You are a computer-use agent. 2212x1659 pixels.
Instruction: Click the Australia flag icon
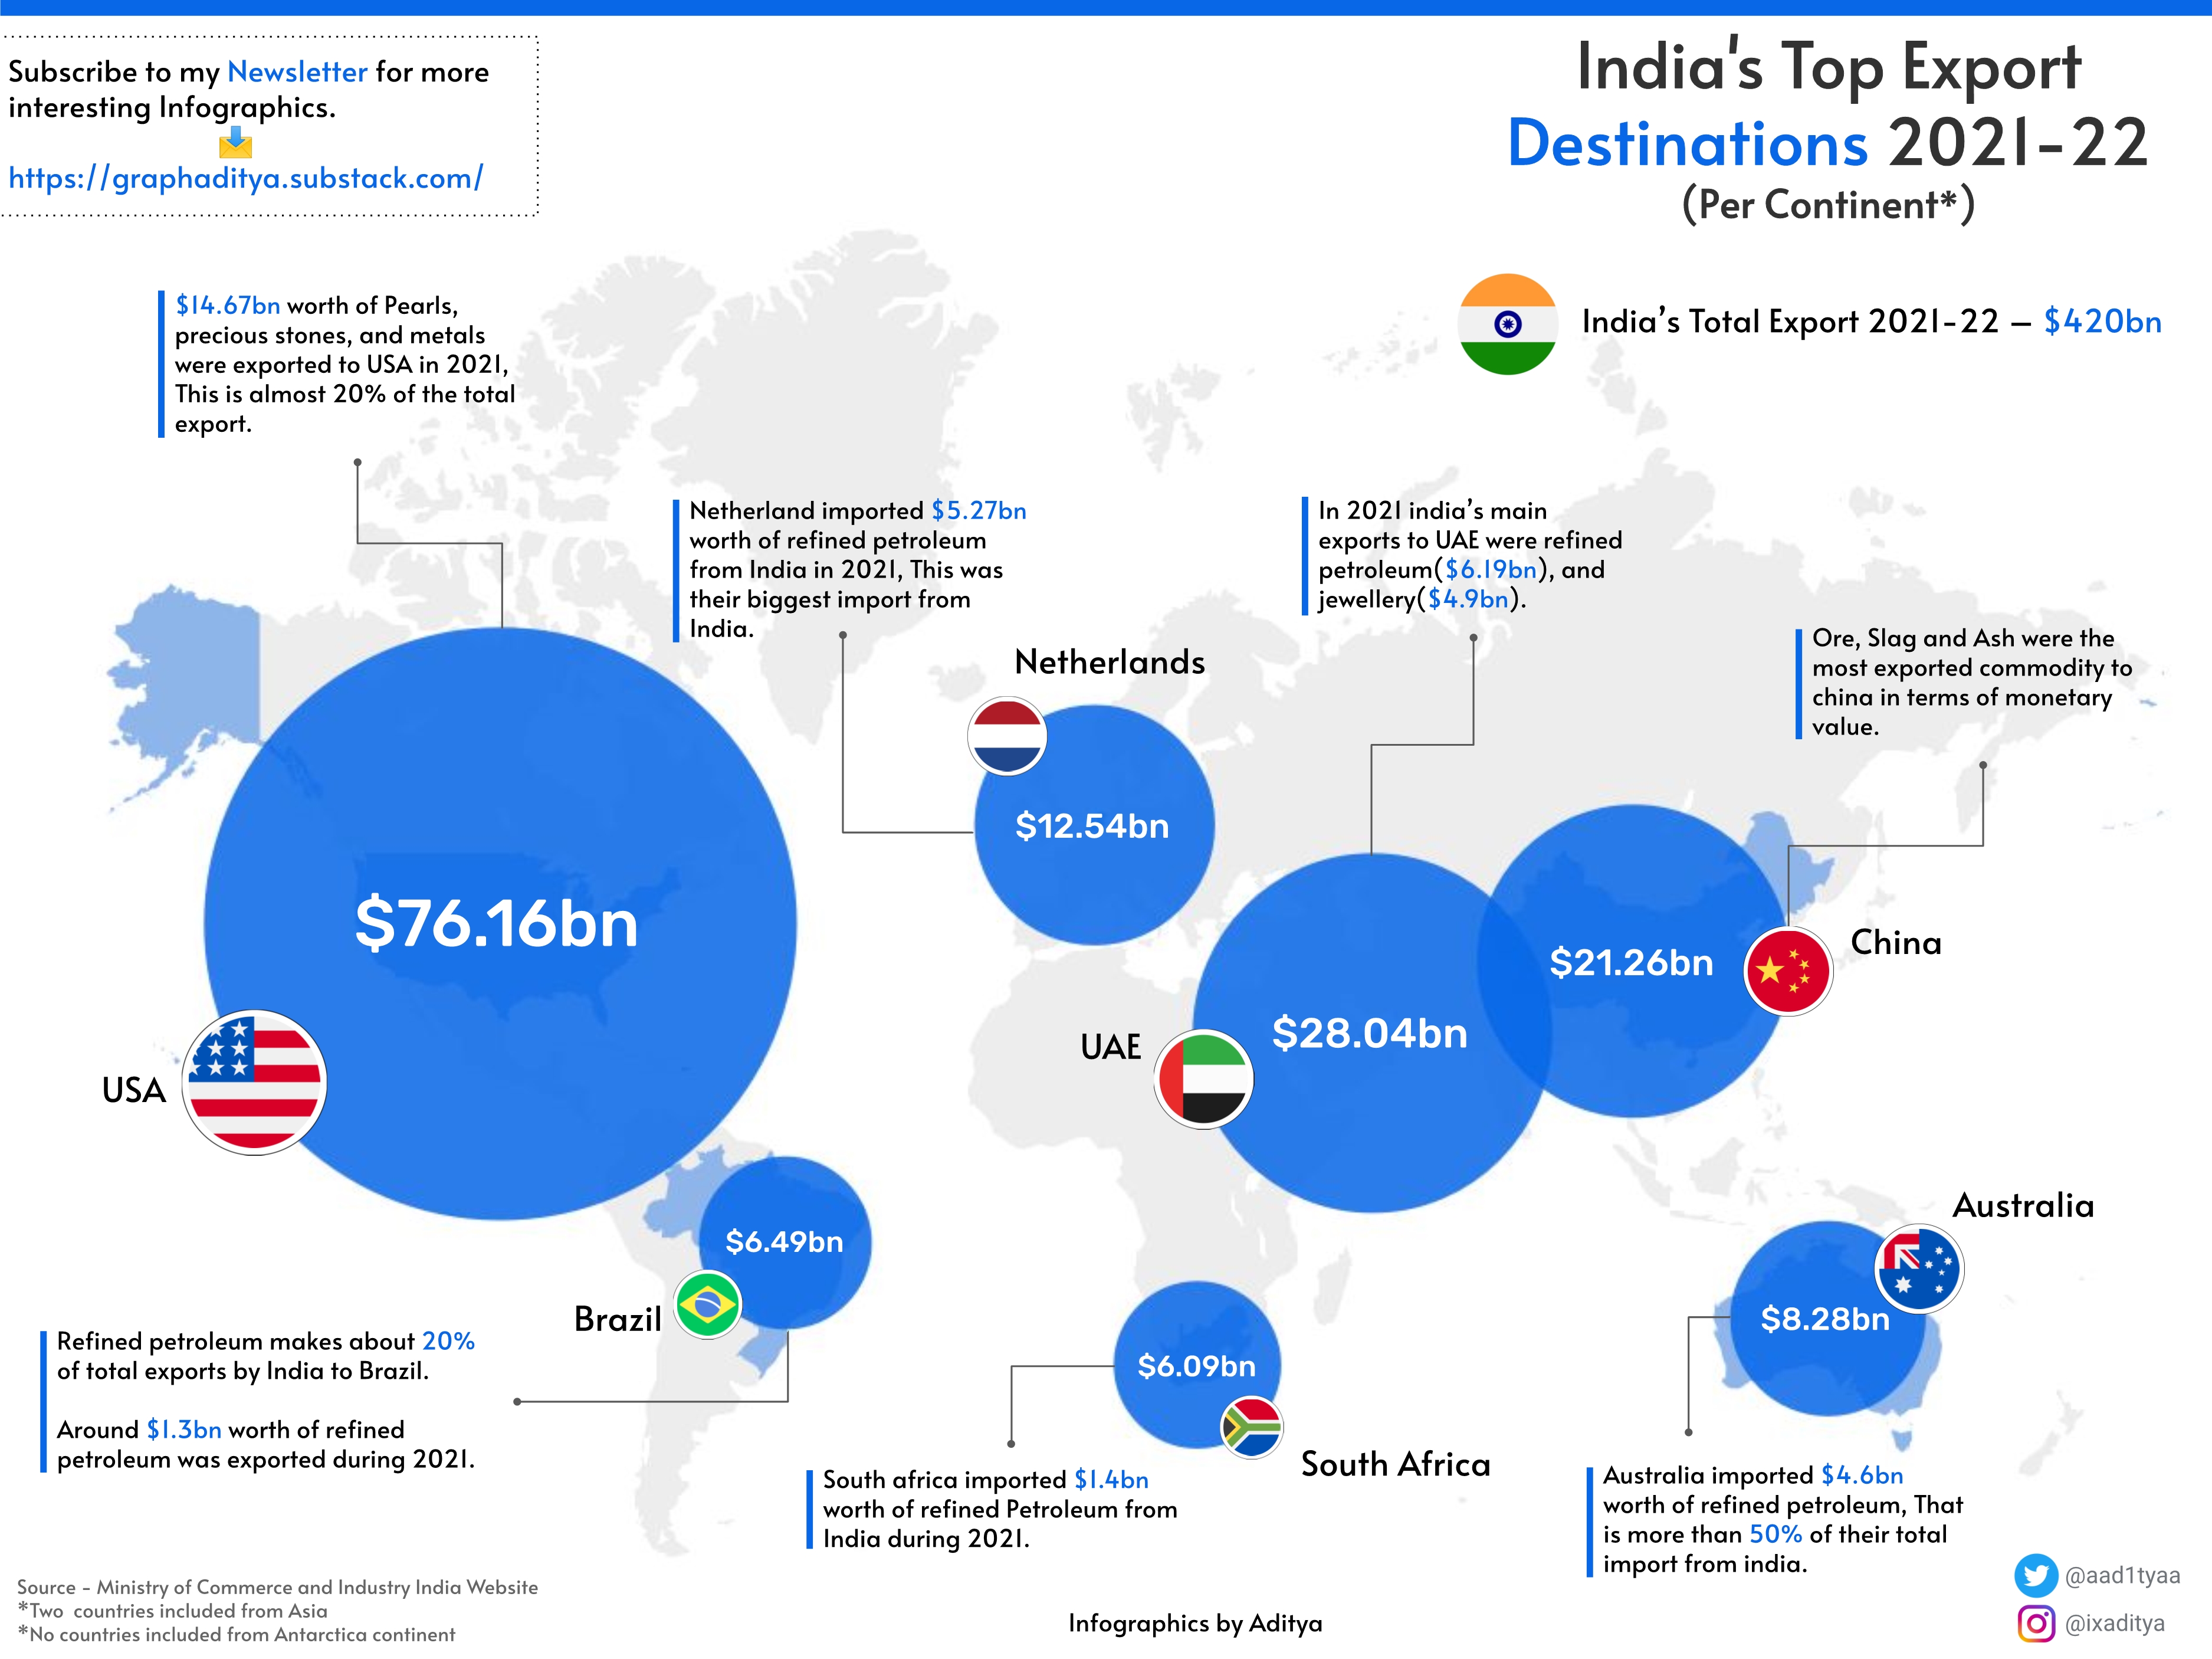[x=1919, y=1268]
